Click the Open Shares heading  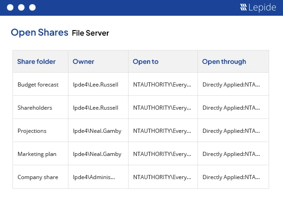point(39,32)
